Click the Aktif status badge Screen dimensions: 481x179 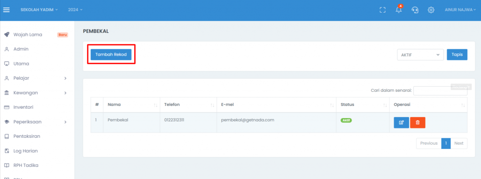click(346, 120)
